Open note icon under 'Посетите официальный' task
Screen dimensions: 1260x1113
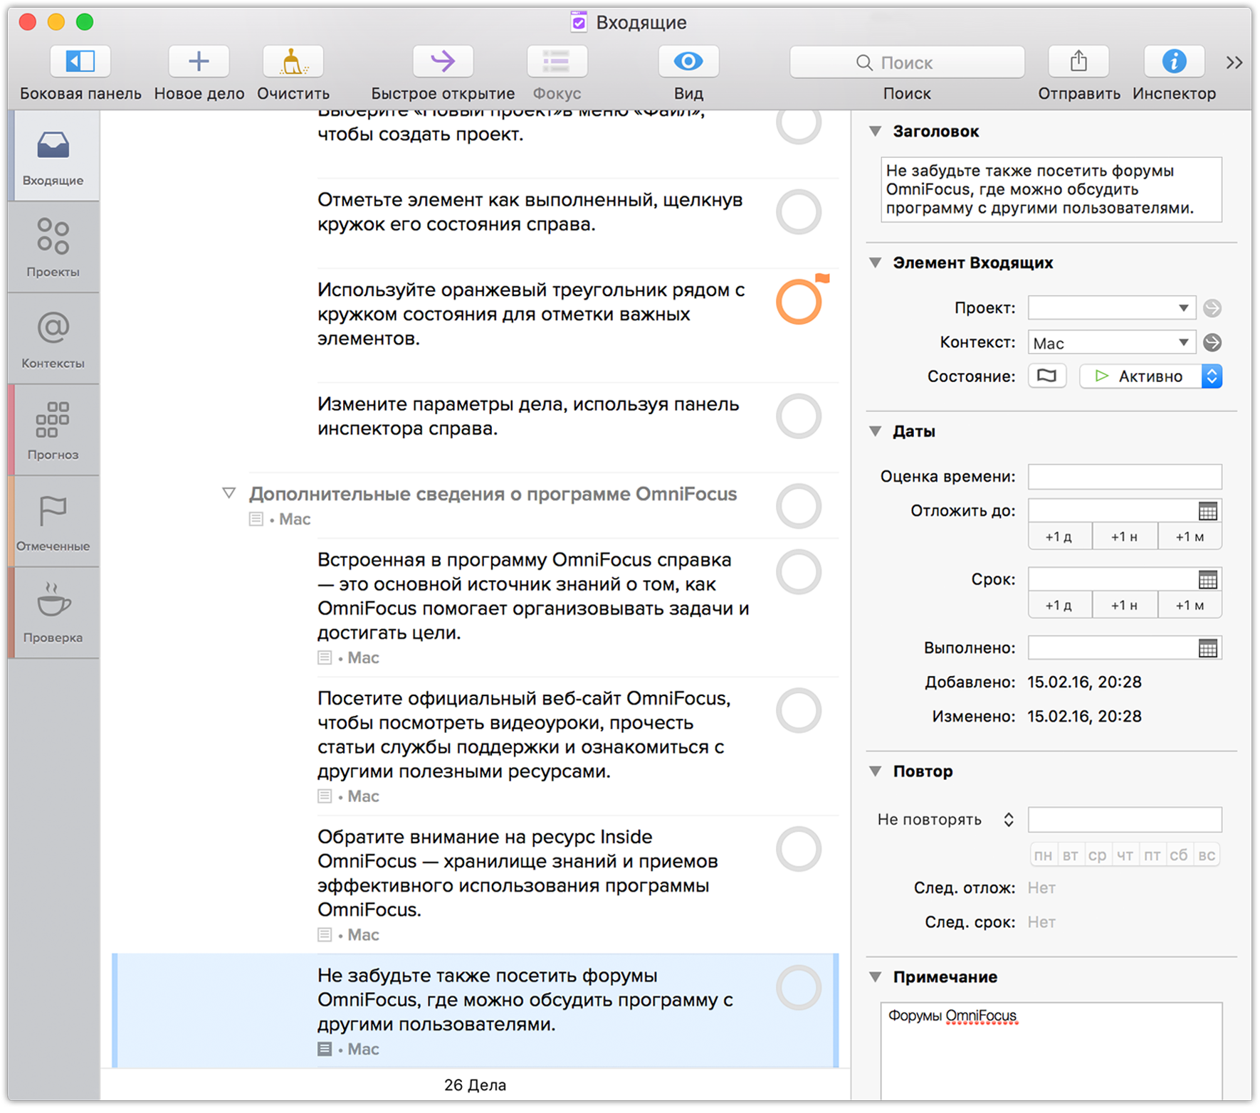tap(325, 796)
